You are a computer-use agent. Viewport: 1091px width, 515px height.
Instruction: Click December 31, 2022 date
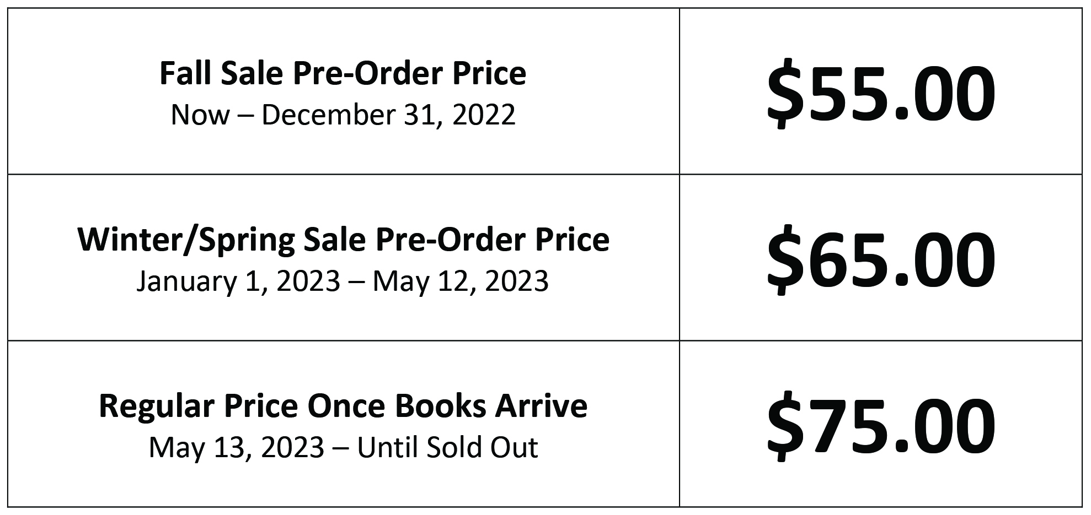pos(389,115)
